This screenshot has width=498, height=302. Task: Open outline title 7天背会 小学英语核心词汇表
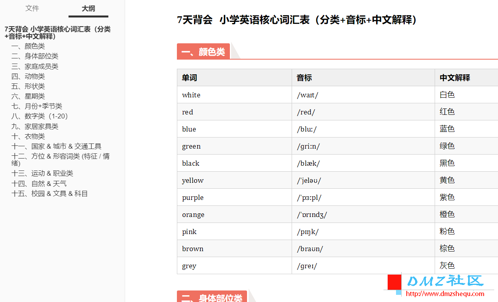[x=57, y=33]
